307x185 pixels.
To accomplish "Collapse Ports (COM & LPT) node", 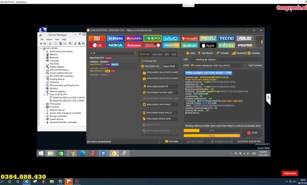I will pyautogui.click(x=44, y=94).
